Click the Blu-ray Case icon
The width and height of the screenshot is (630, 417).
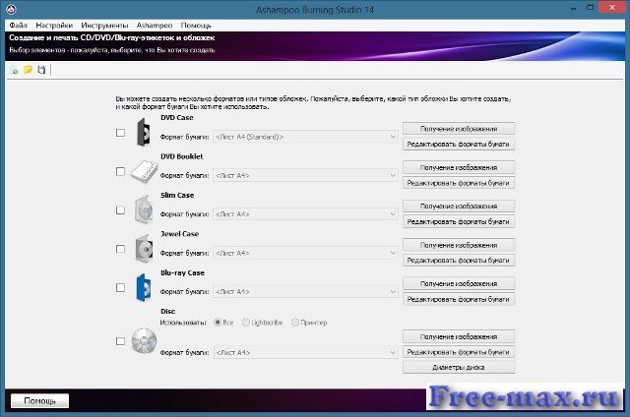pyautogui.click(x=144, y=287)
